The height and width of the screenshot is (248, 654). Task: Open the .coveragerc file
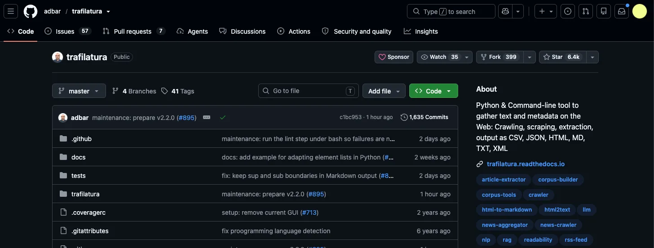(88, 213)
